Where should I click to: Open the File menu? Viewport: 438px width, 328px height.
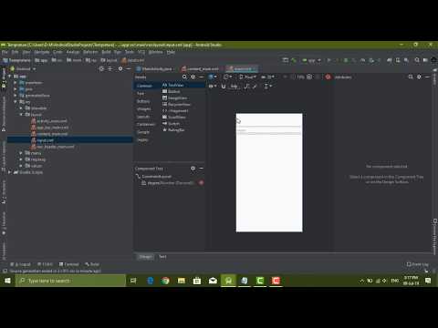[5, 52]
